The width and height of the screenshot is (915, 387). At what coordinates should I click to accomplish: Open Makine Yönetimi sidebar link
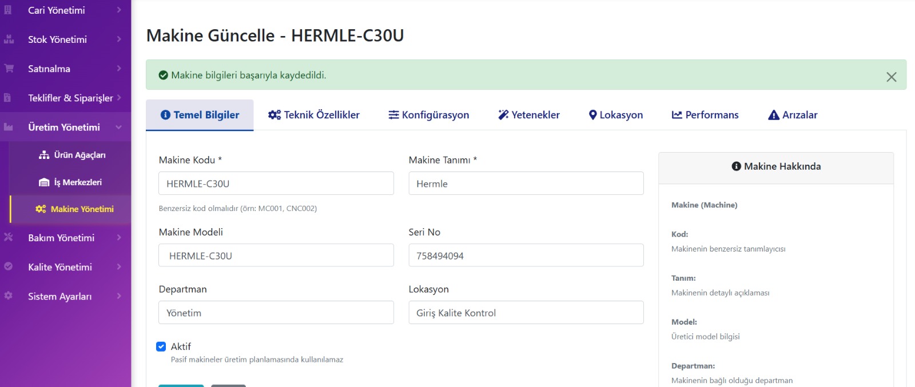click(x=82, y=209)
